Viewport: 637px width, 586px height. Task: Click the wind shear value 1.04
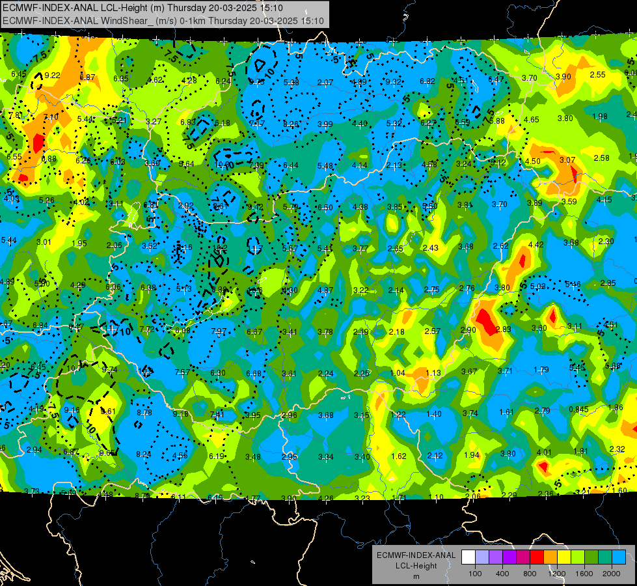[398, 373]
